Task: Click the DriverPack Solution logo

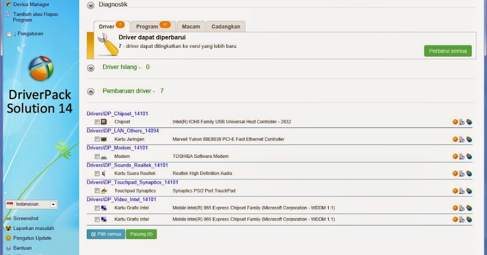Action: point(41,68)
